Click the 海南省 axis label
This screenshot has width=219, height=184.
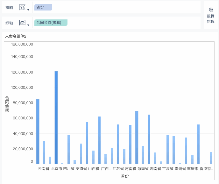(x=143, y=169)
